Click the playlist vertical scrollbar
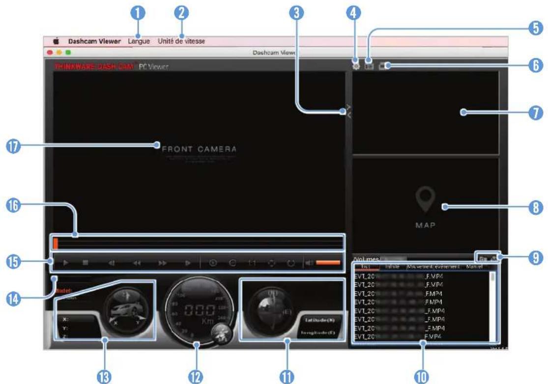 click(492, 306)
